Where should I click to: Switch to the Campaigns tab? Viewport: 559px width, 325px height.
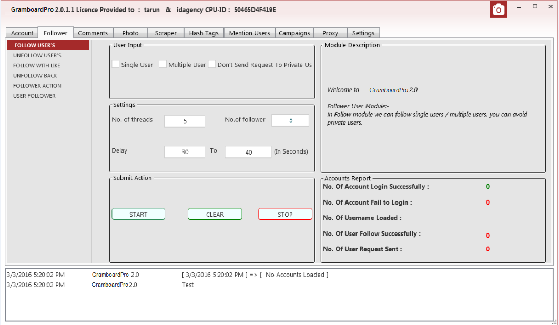pyautogui.click(x=294, y=33)
